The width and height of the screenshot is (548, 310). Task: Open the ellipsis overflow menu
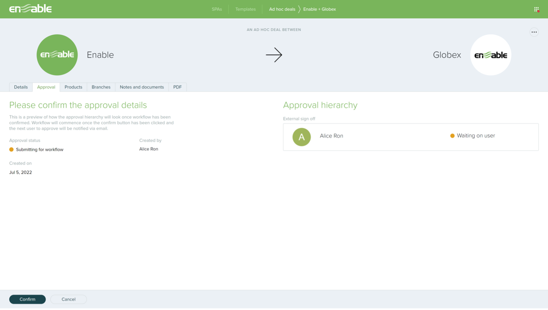[534, 32]
